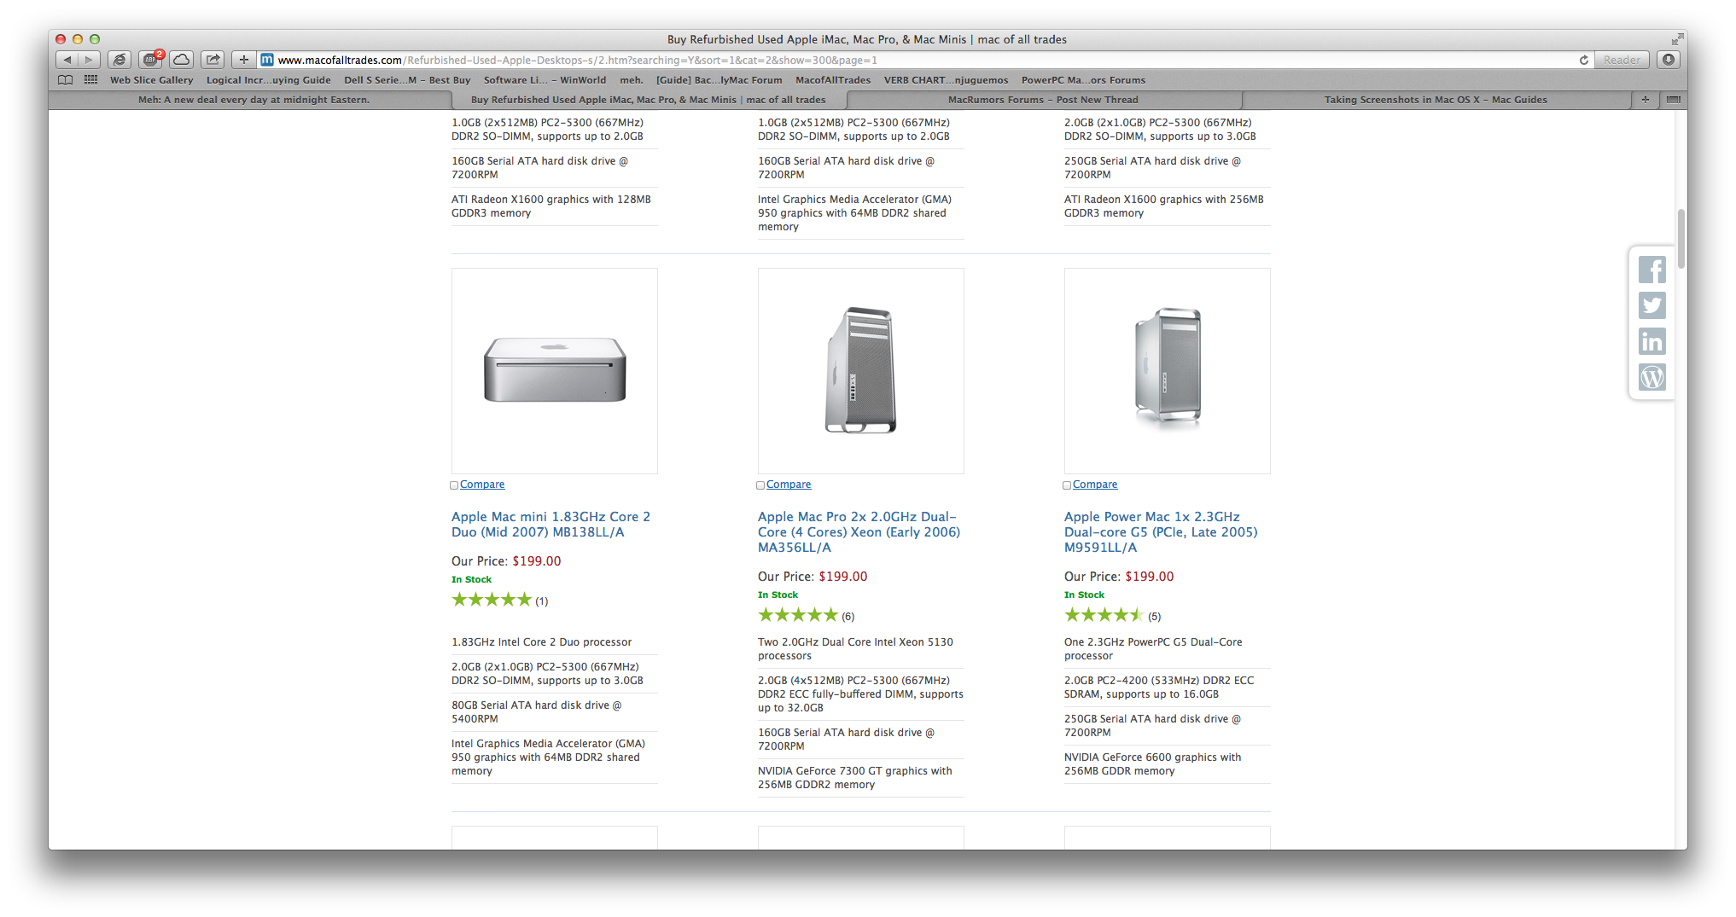This screenshot has width=1736, height=917.
Task: Click the Power Mac G5 product image
Action: 1168,371
